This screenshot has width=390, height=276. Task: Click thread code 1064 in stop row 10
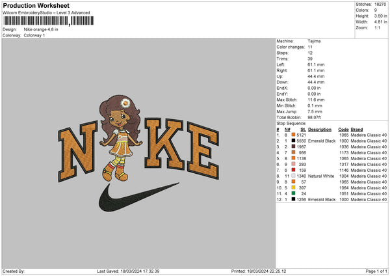pyautogui.click(x=344, y=188)
